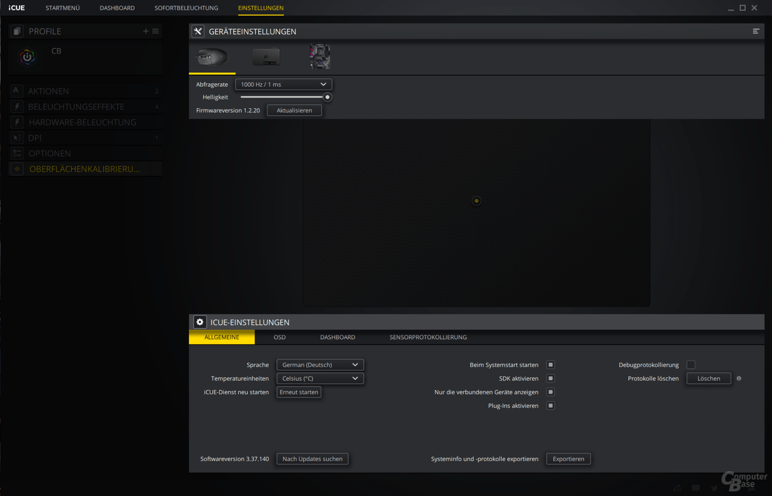
Task: Click the DPI section icon
Action: 17,138
